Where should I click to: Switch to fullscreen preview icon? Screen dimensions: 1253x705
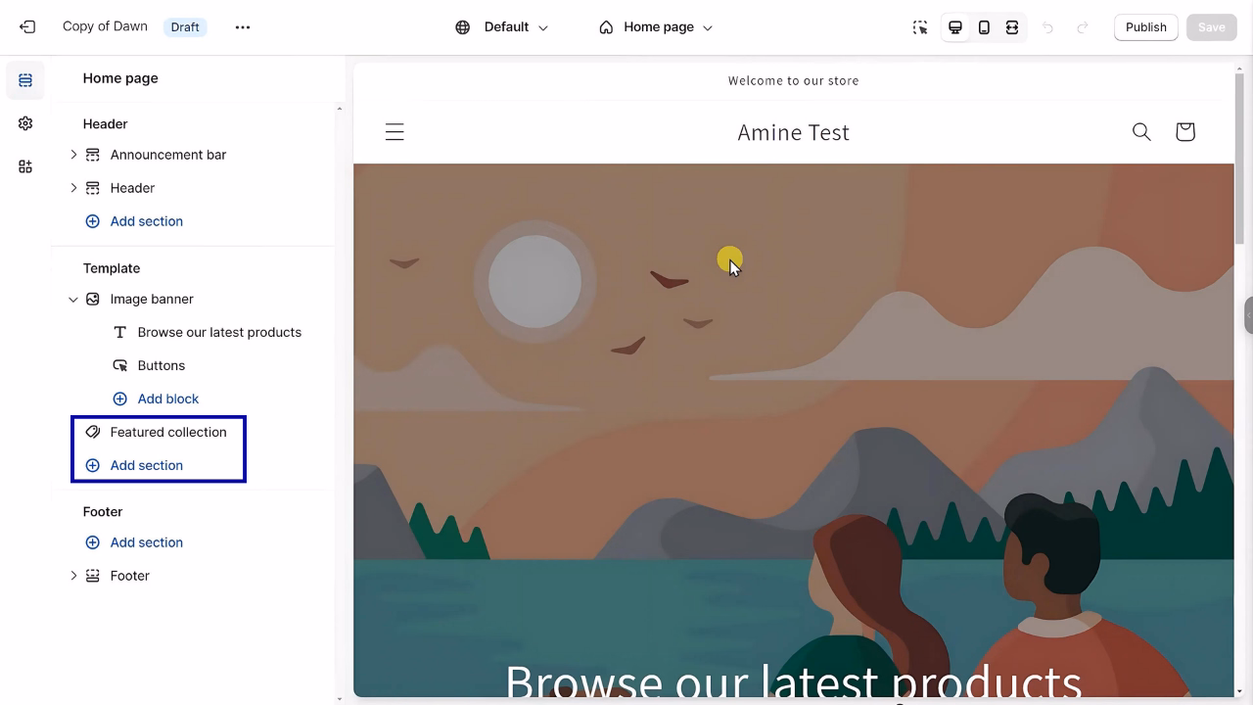tap(1012, 27)
